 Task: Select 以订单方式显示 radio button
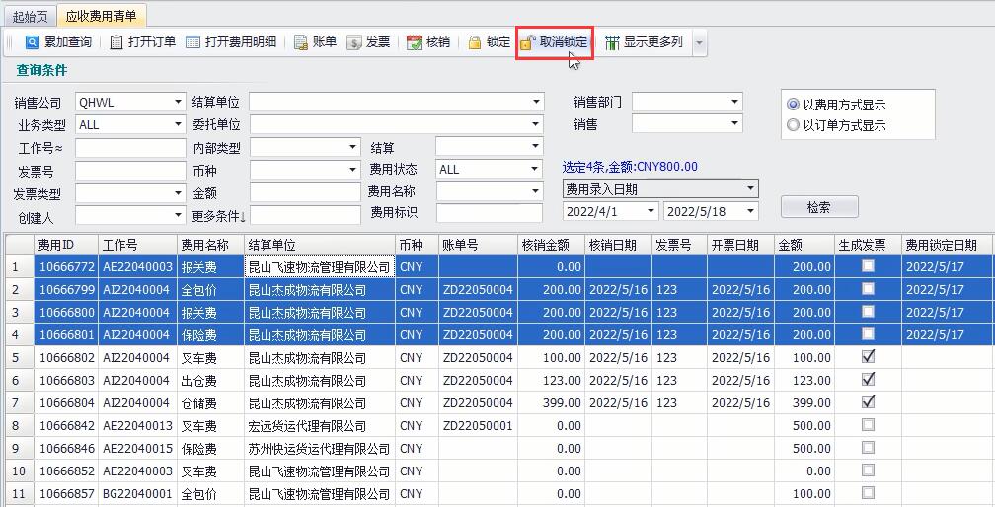tap(793, 125)
